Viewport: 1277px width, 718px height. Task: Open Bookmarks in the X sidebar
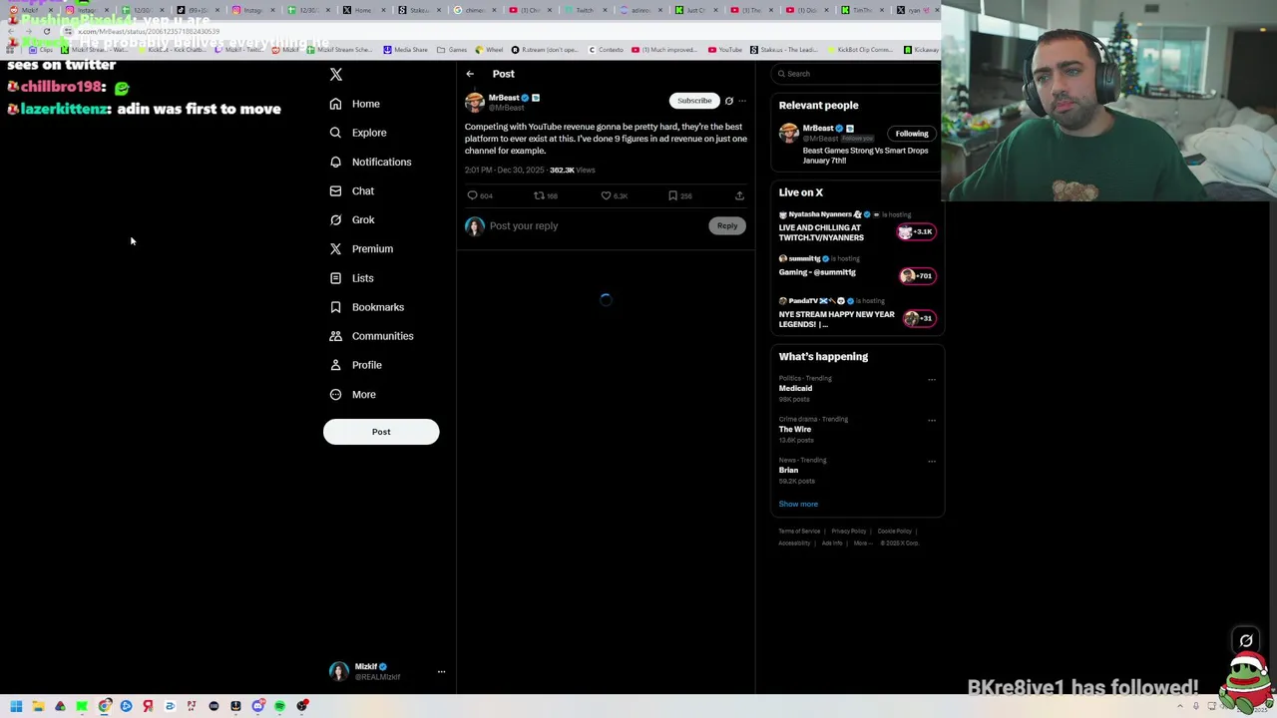click(x=366, y=307)
